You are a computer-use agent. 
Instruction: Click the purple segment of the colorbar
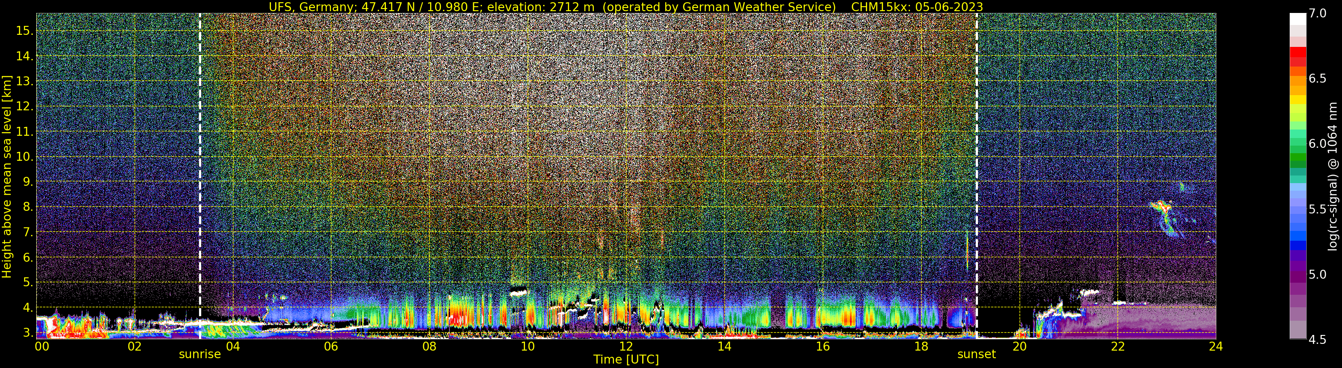[1298, 277]
